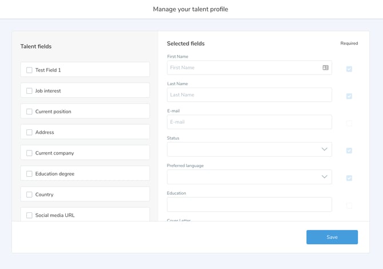This screenshot has height=269, width=383.
Task: Toggle required checkbox for First Name
Action: 349,69
